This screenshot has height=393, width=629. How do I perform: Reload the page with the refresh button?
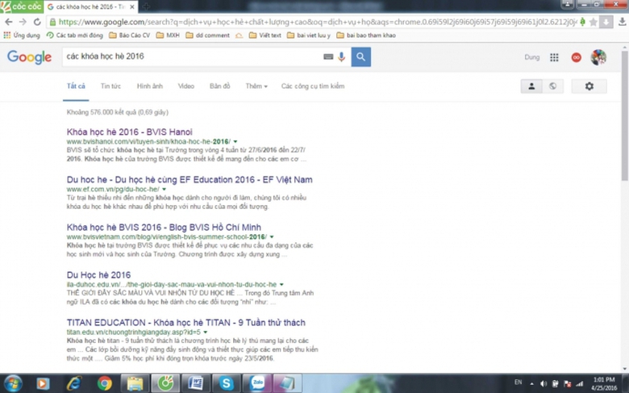[x=37, y=22]
